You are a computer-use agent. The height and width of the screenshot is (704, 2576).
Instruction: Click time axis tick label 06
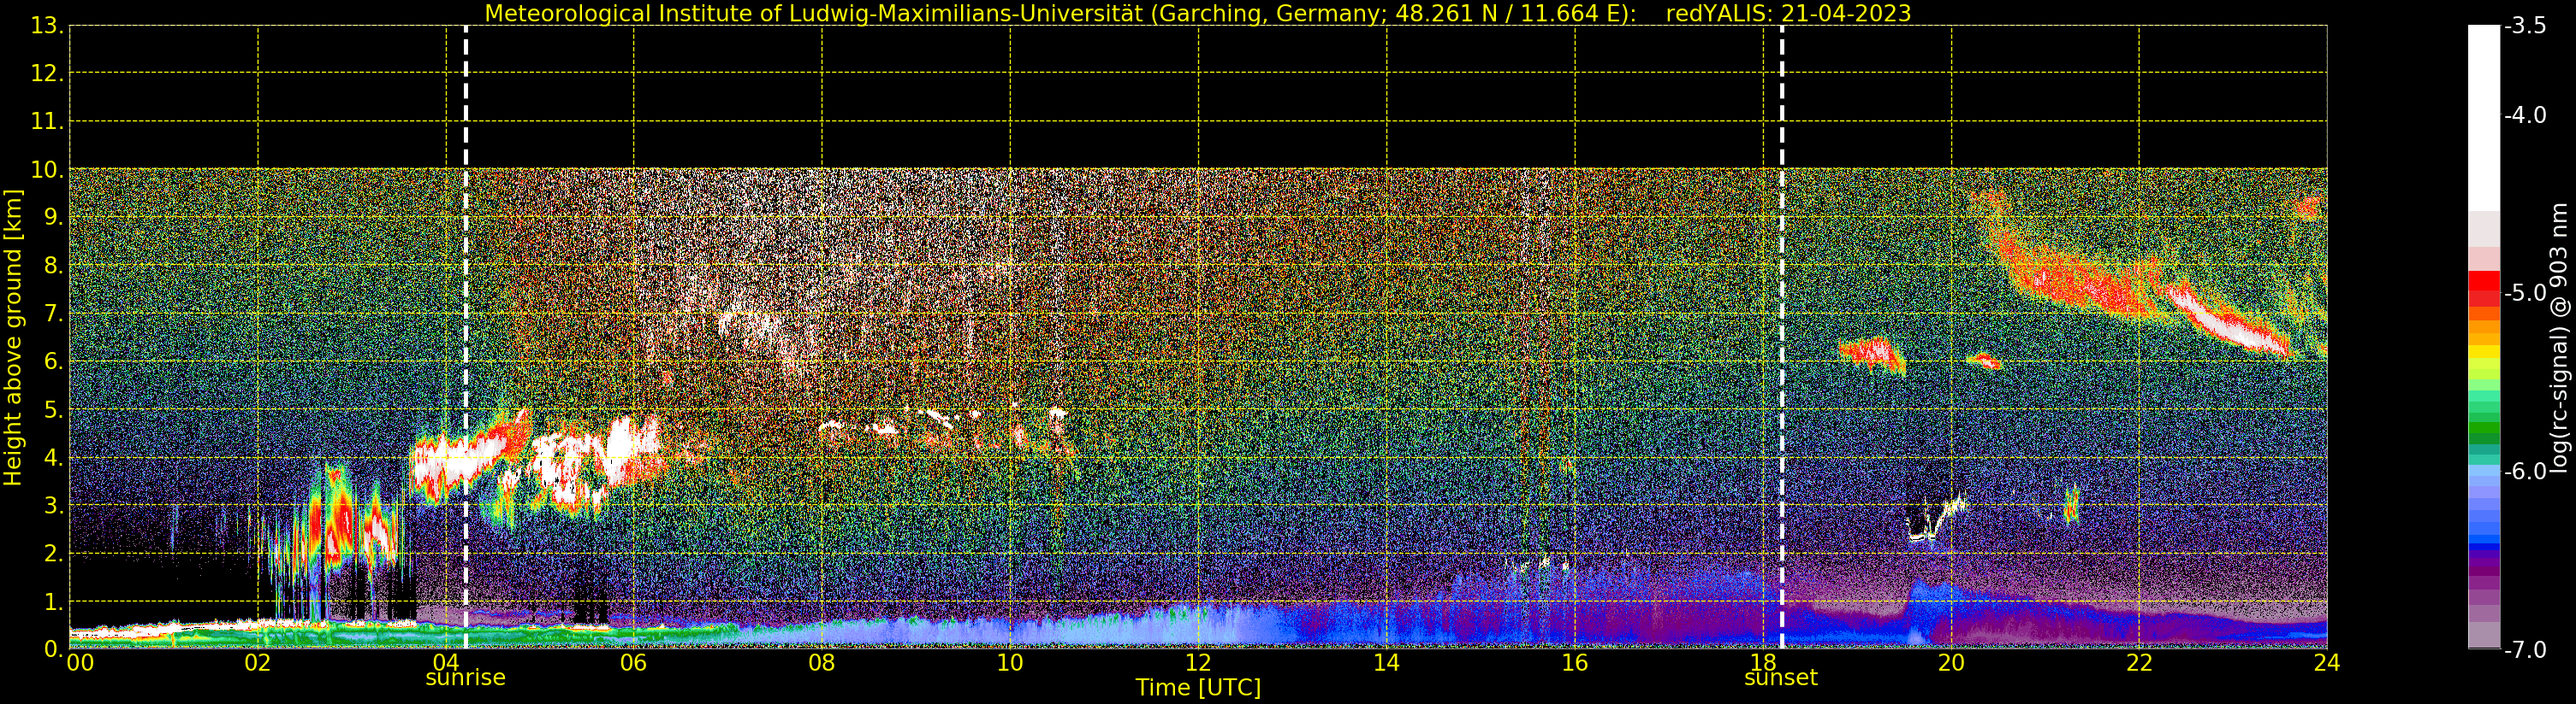pyautogui.click(x=633, y=663)
